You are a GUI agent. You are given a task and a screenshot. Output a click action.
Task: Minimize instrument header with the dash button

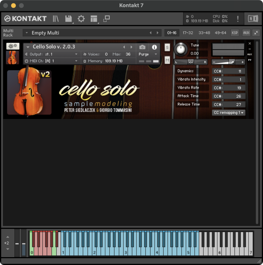point(250,49)
